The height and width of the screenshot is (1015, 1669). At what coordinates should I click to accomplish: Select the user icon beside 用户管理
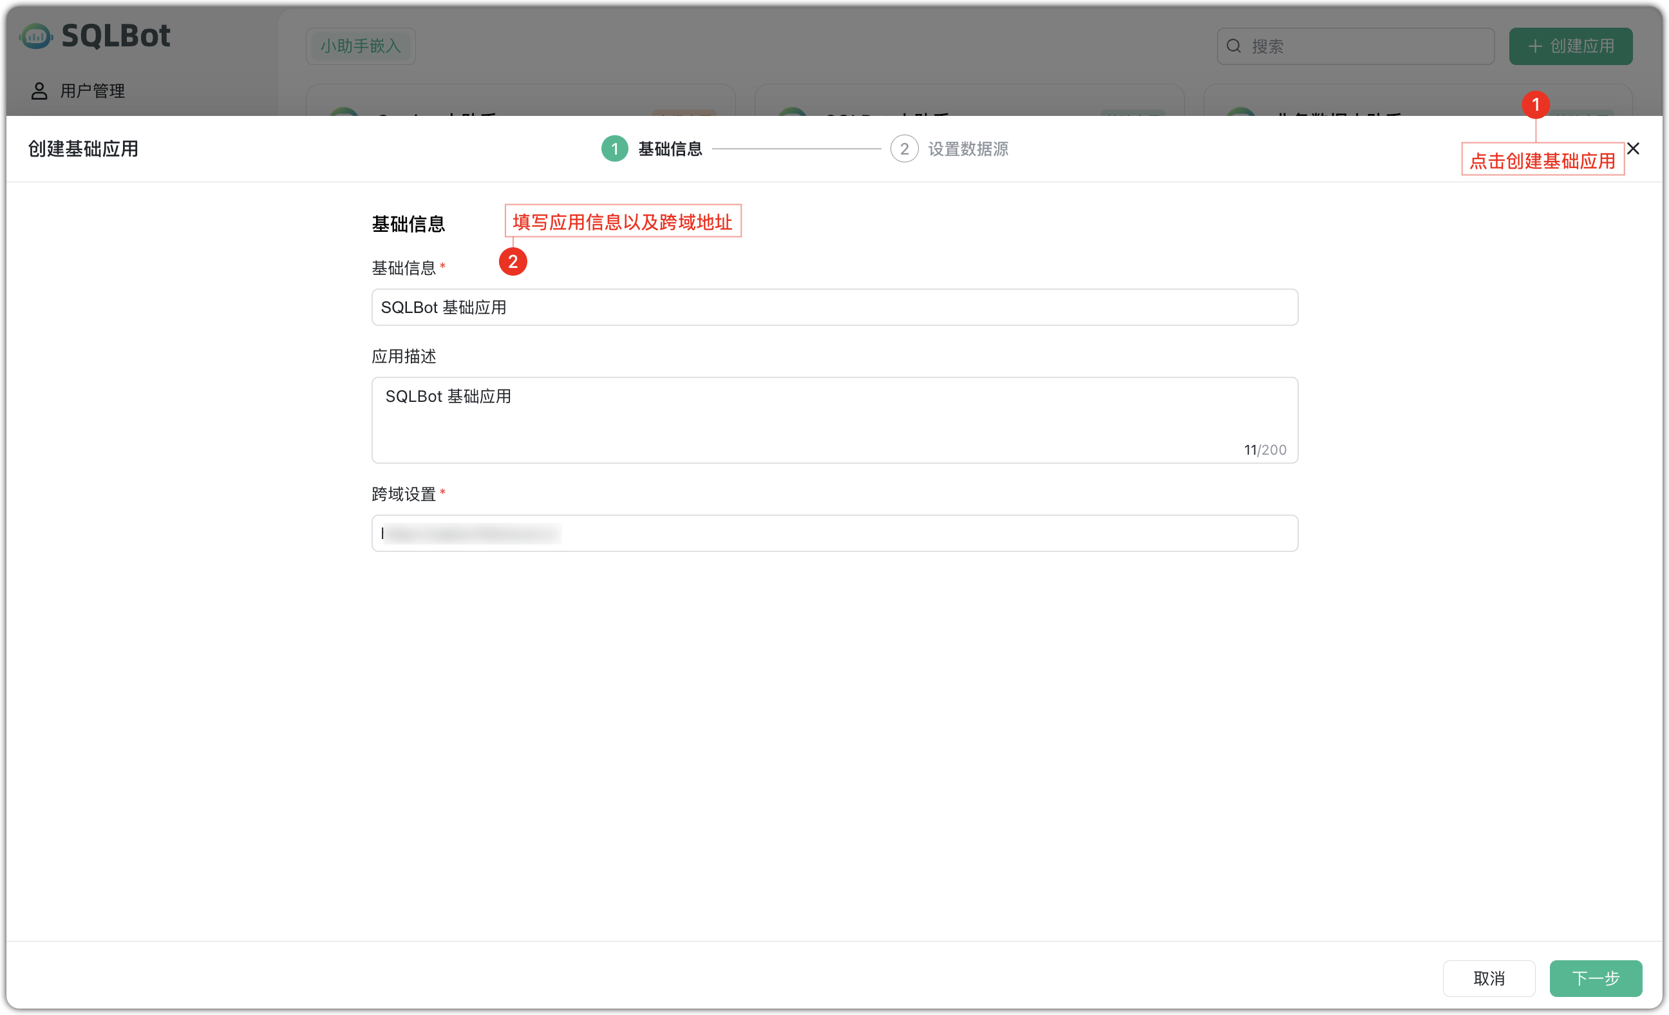tap(39, 90)
